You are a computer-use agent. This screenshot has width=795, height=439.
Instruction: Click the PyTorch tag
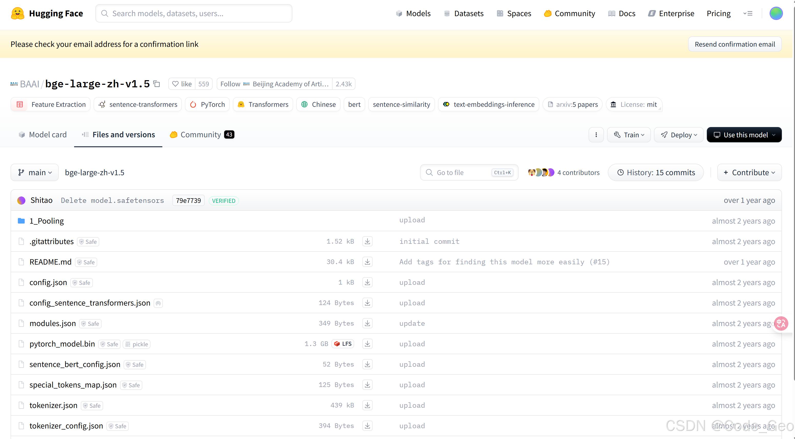207,104
